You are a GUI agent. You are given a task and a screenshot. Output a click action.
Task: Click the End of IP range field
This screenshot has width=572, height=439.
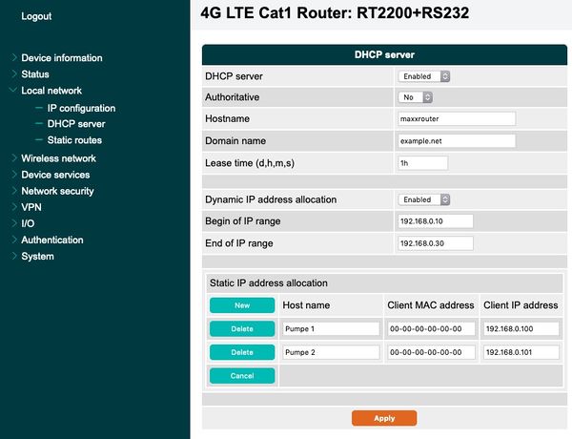tap(436, 243)
